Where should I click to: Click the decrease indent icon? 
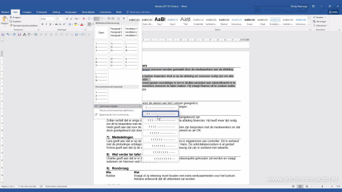(x=109, y=19)
